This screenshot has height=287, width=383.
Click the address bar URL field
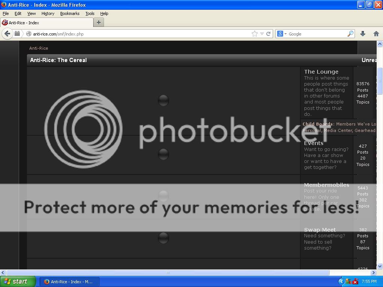(x=142, y=34)
